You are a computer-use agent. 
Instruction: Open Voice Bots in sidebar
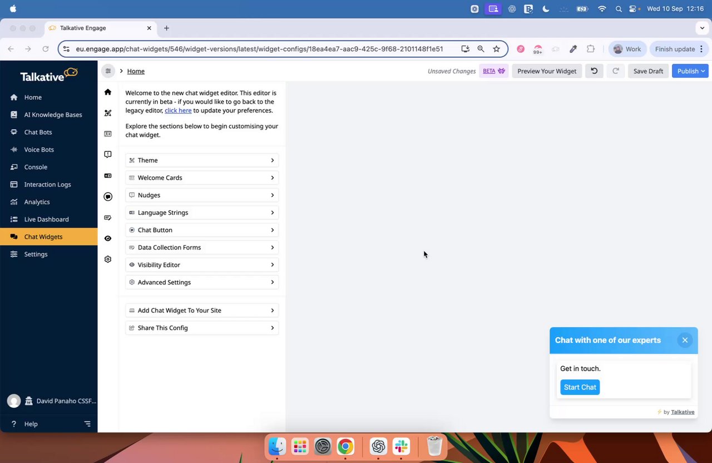click(x=48, y=150)
